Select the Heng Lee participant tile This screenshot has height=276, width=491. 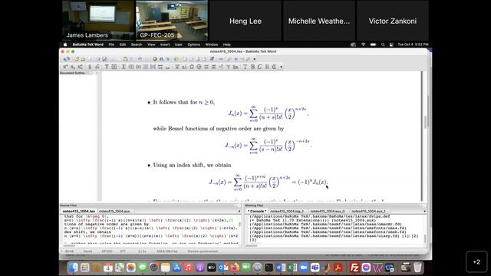pos(245,21)
